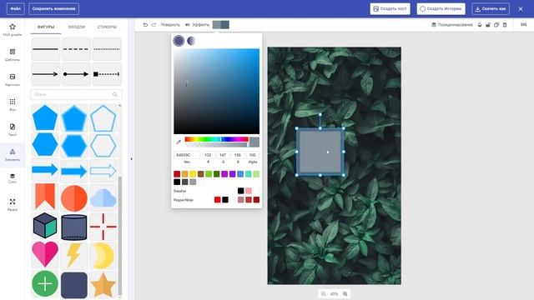Image resolution: width=534 pixels, height=300 pixels.
Task: Add the solid blue arrow shape
Action: pos(45,170)
